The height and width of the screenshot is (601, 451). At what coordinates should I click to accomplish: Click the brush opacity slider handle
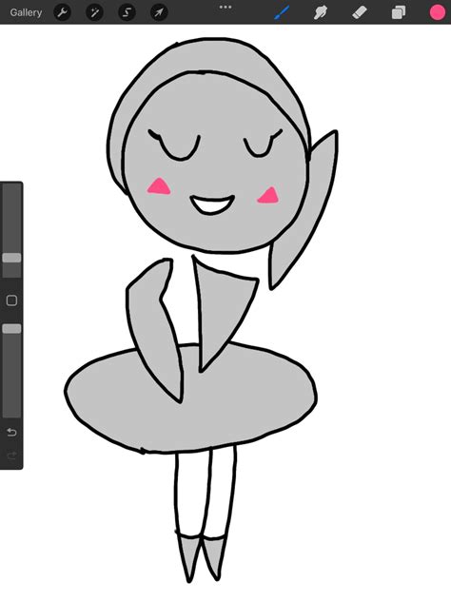11,328
